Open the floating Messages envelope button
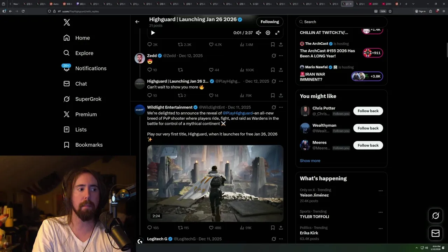448x252 pixels. point(435,233)
